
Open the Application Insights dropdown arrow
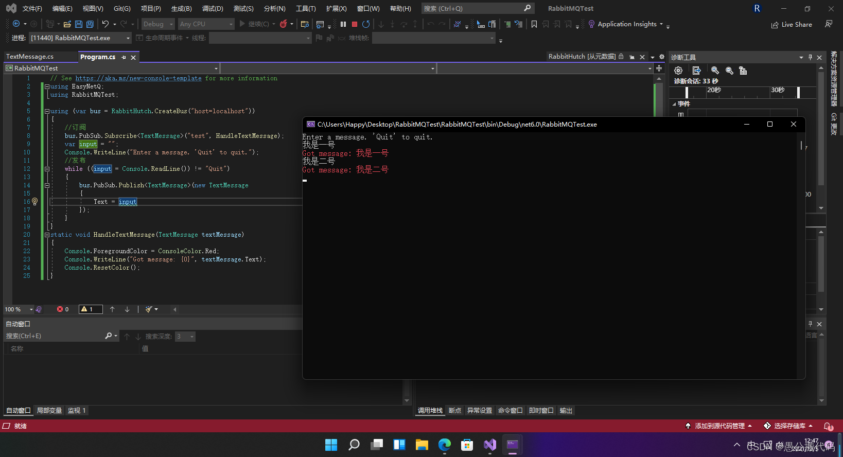[661, 24]
